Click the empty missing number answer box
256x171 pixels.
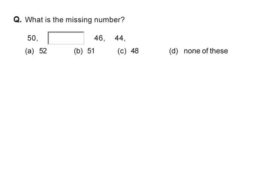pyautogui.click(x=66, y=38)
